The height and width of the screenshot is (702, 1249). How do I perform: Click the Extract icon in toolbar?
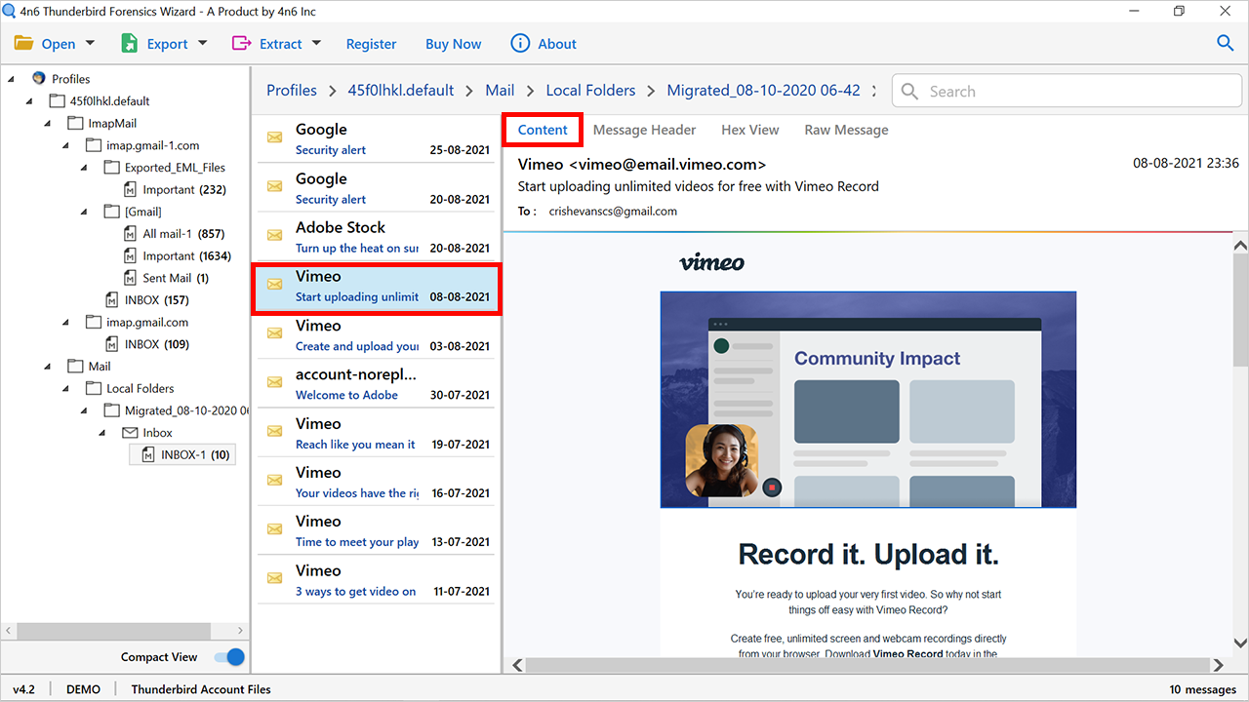point(241,44)
